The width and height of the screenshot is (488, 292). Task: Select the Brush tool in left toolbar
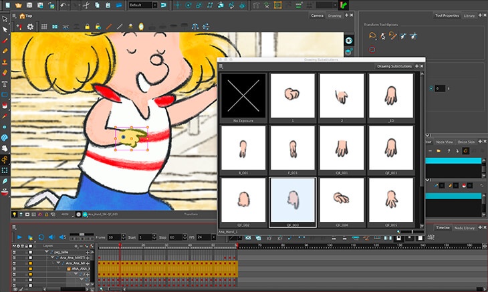5,41
